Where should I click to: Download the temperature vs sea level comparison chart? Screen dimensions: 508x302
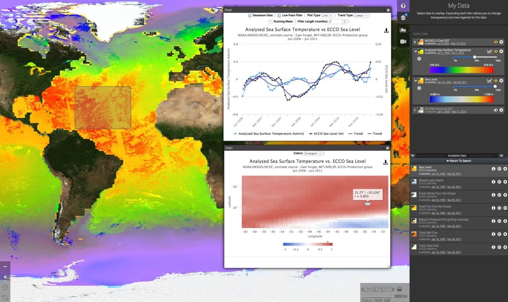coord(385,162)
